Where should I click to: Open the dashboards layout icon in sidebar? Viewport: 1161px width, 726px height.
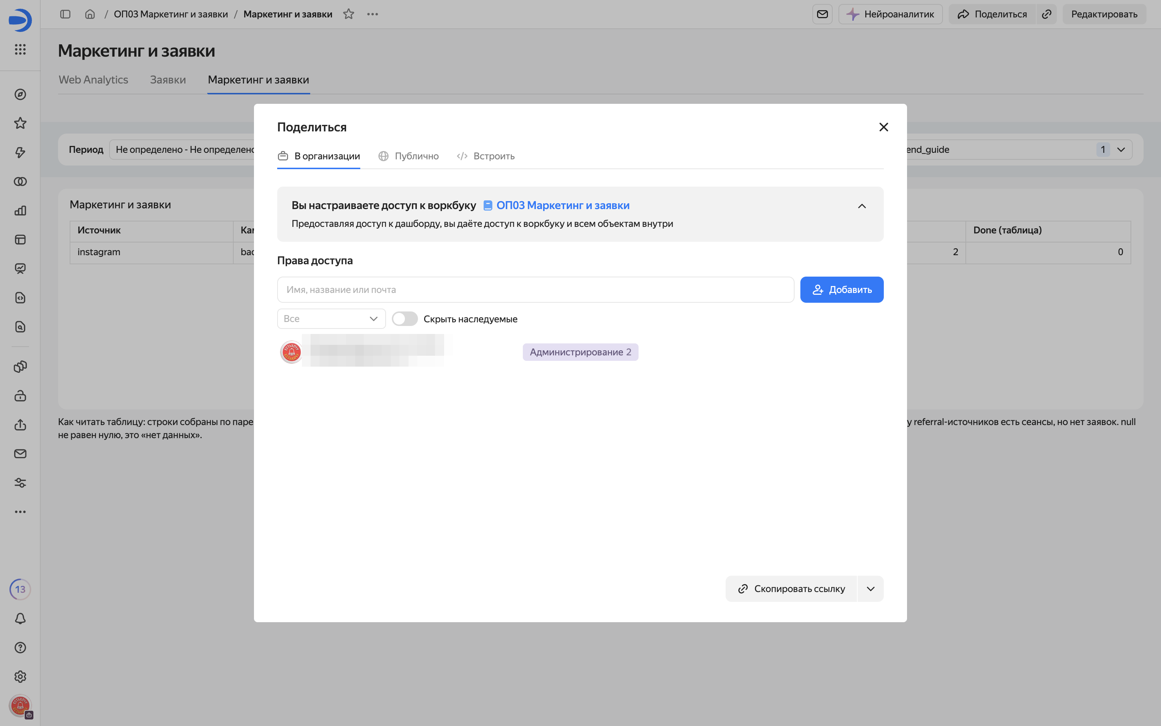tap(20, 240)
